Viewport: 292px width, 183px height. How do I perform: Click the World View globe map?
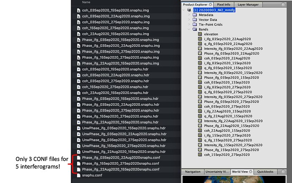coord(234,179)
